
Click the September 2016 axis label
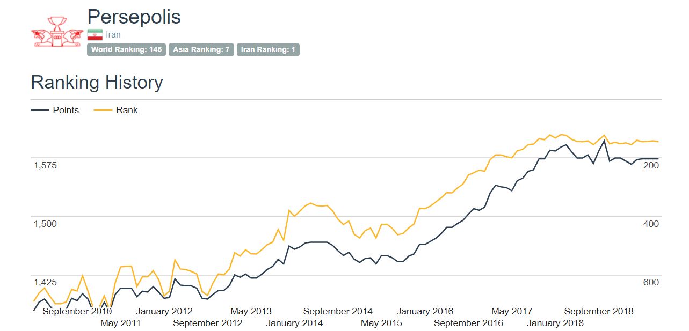pos(468,323)
